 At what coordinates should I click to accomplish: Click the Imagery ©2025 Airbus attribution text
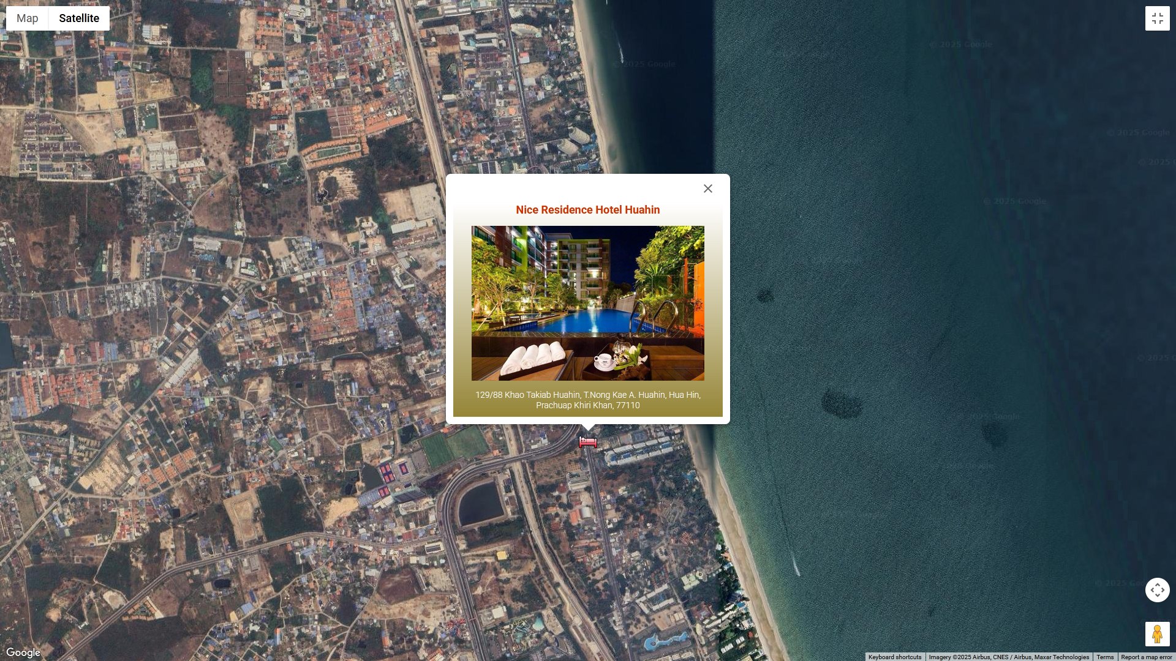[x=1008, y=657]
